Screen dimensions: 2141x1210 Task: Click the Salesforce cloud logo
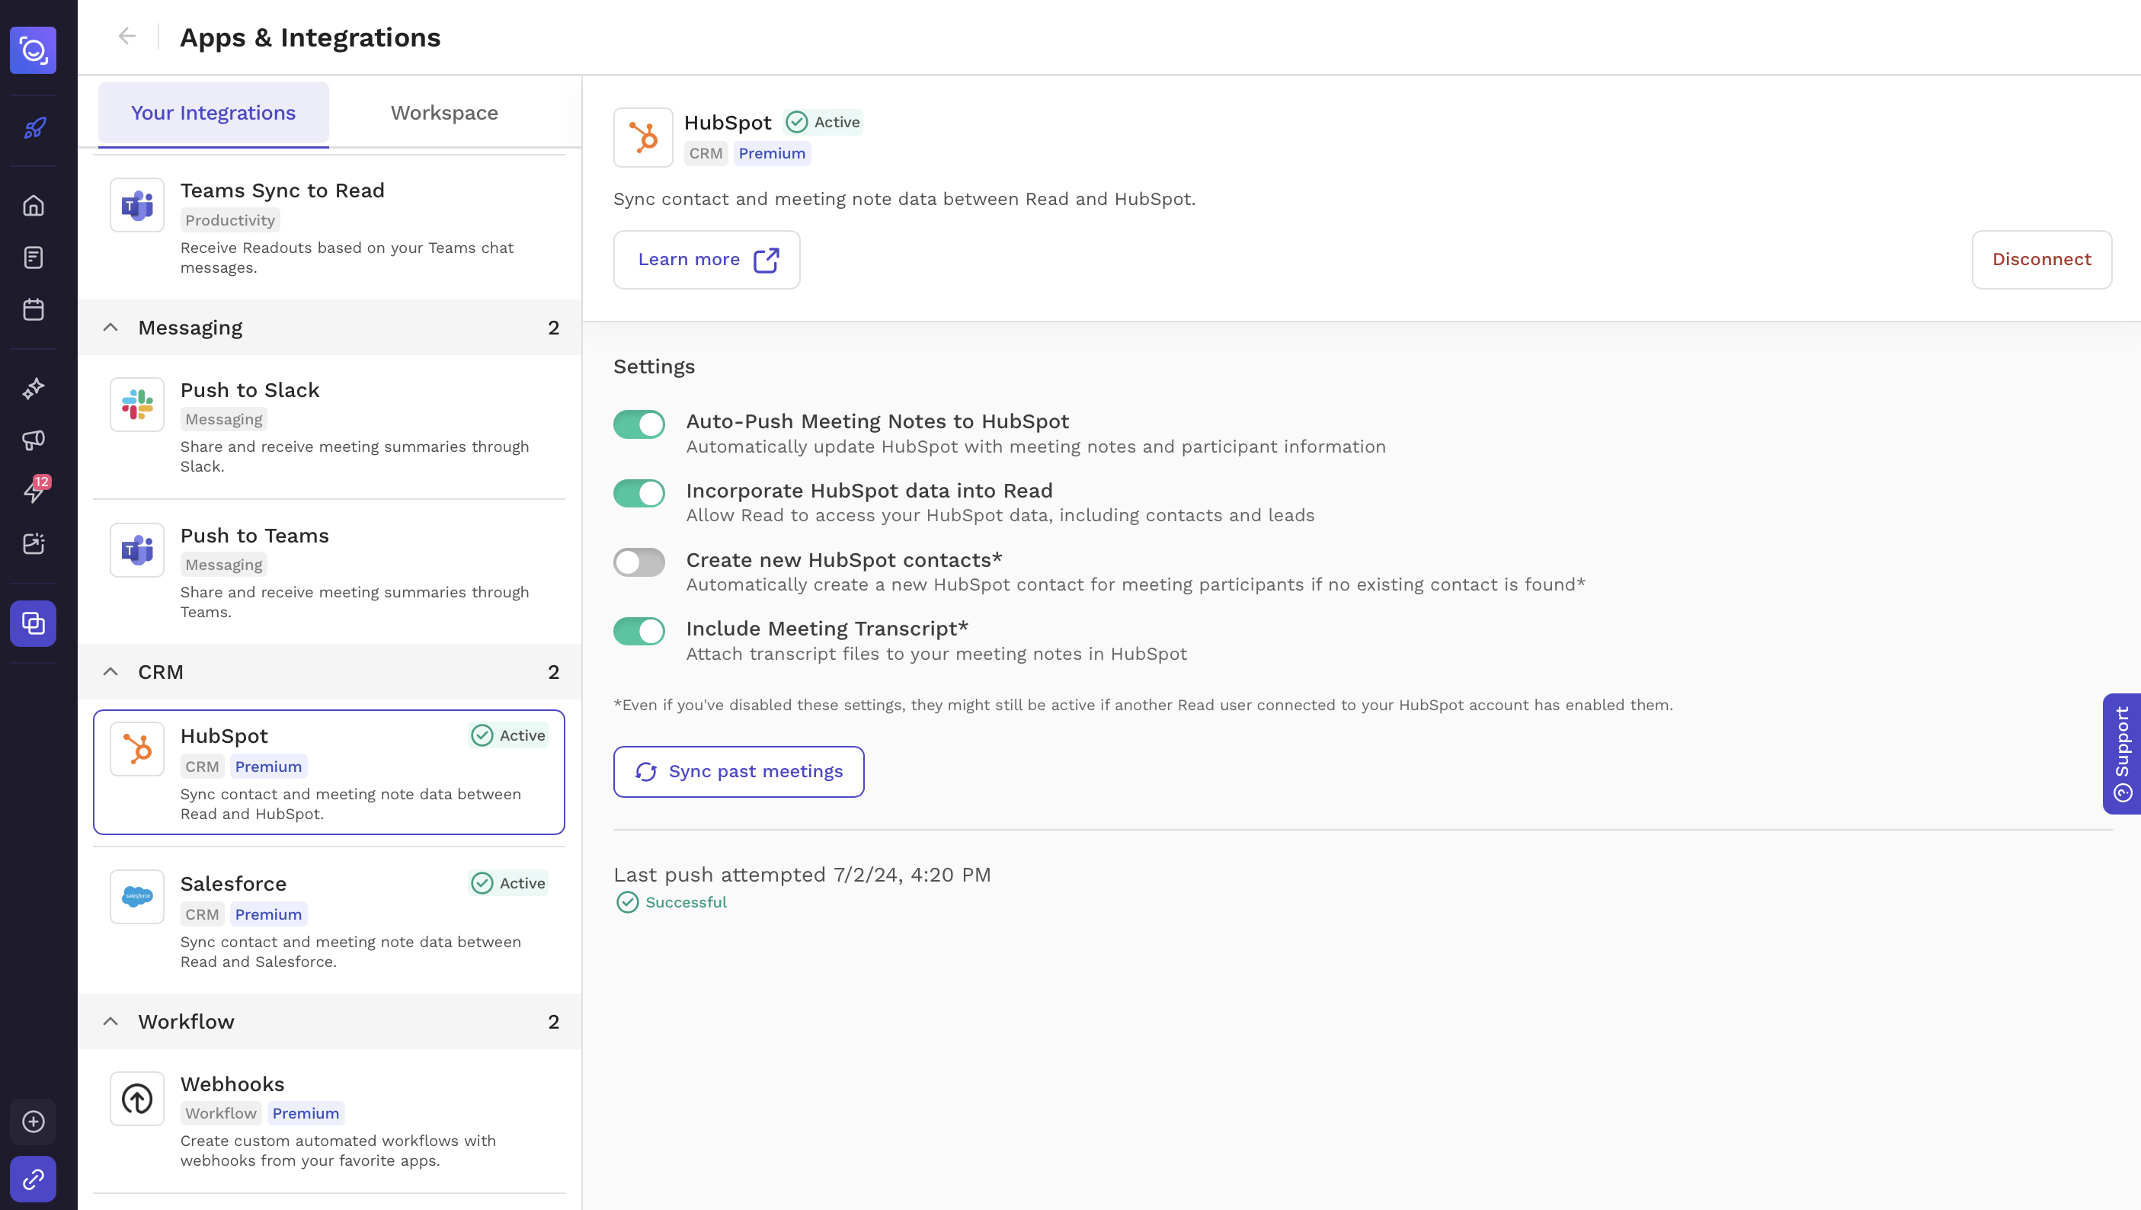[x=137, y=896]
